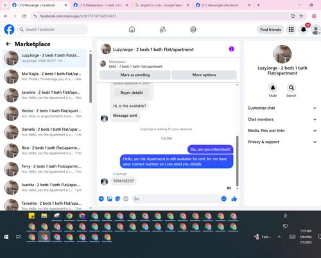
Task: Open the emoji picker in message box
Action: point(223,199)
